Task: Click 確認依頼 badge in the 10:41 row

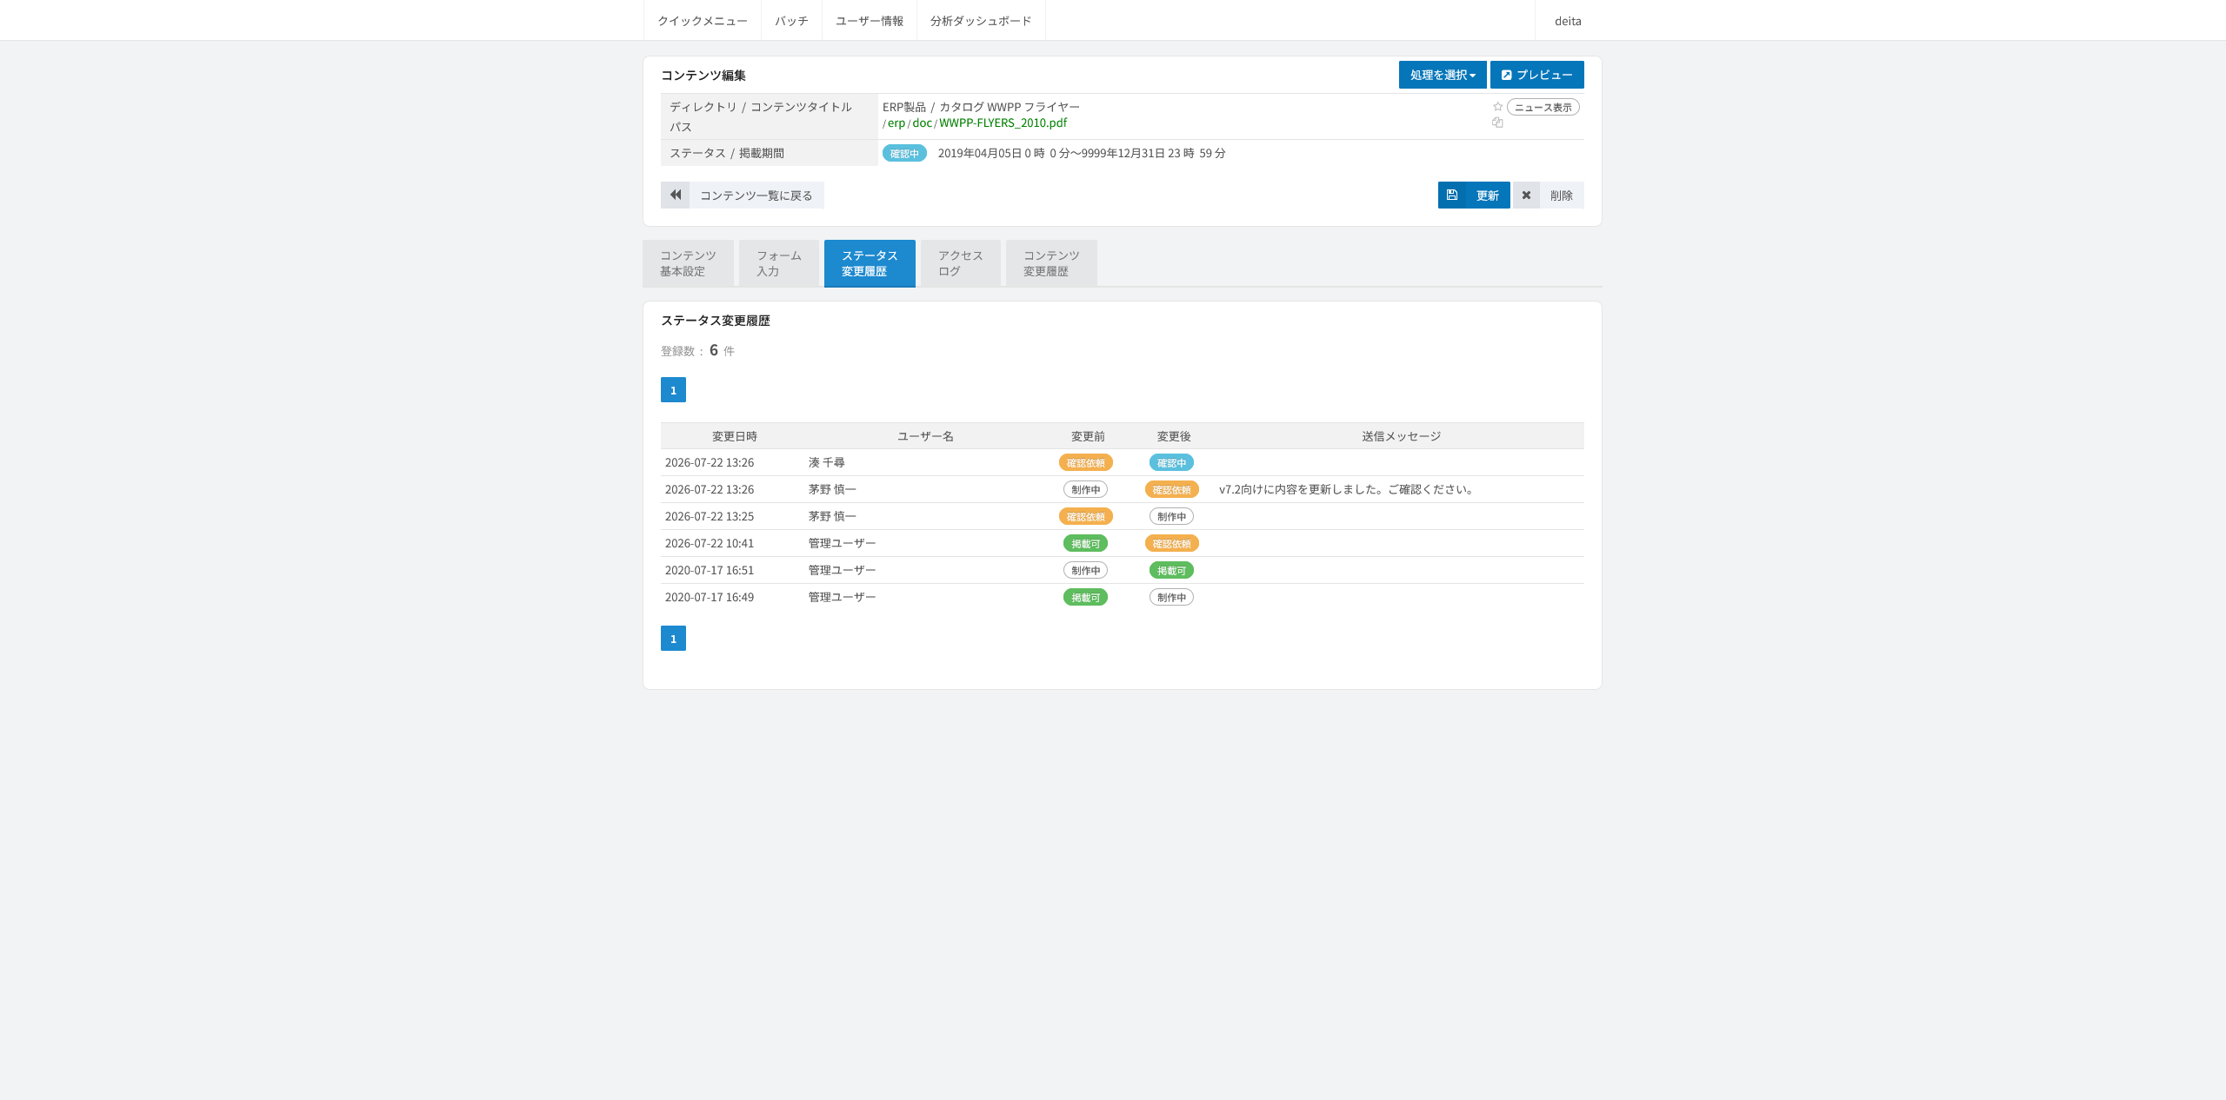Action: (x=1171, y=543)
